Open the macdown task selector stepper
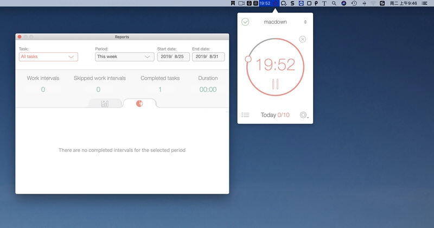This screenshot has height=228, width=434. pyautogui.click(x=305, y=22)
